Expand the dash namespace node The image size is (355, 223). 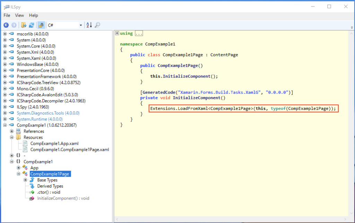11,155
